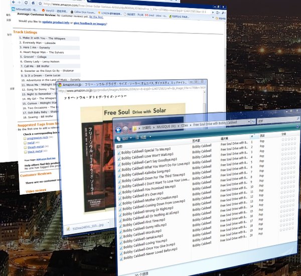This screenshot has height=276, width=301.
Task: Open the Mtime bookmark in the bookmarks bar
Action: pyautogui.click(x=25, y=9)
